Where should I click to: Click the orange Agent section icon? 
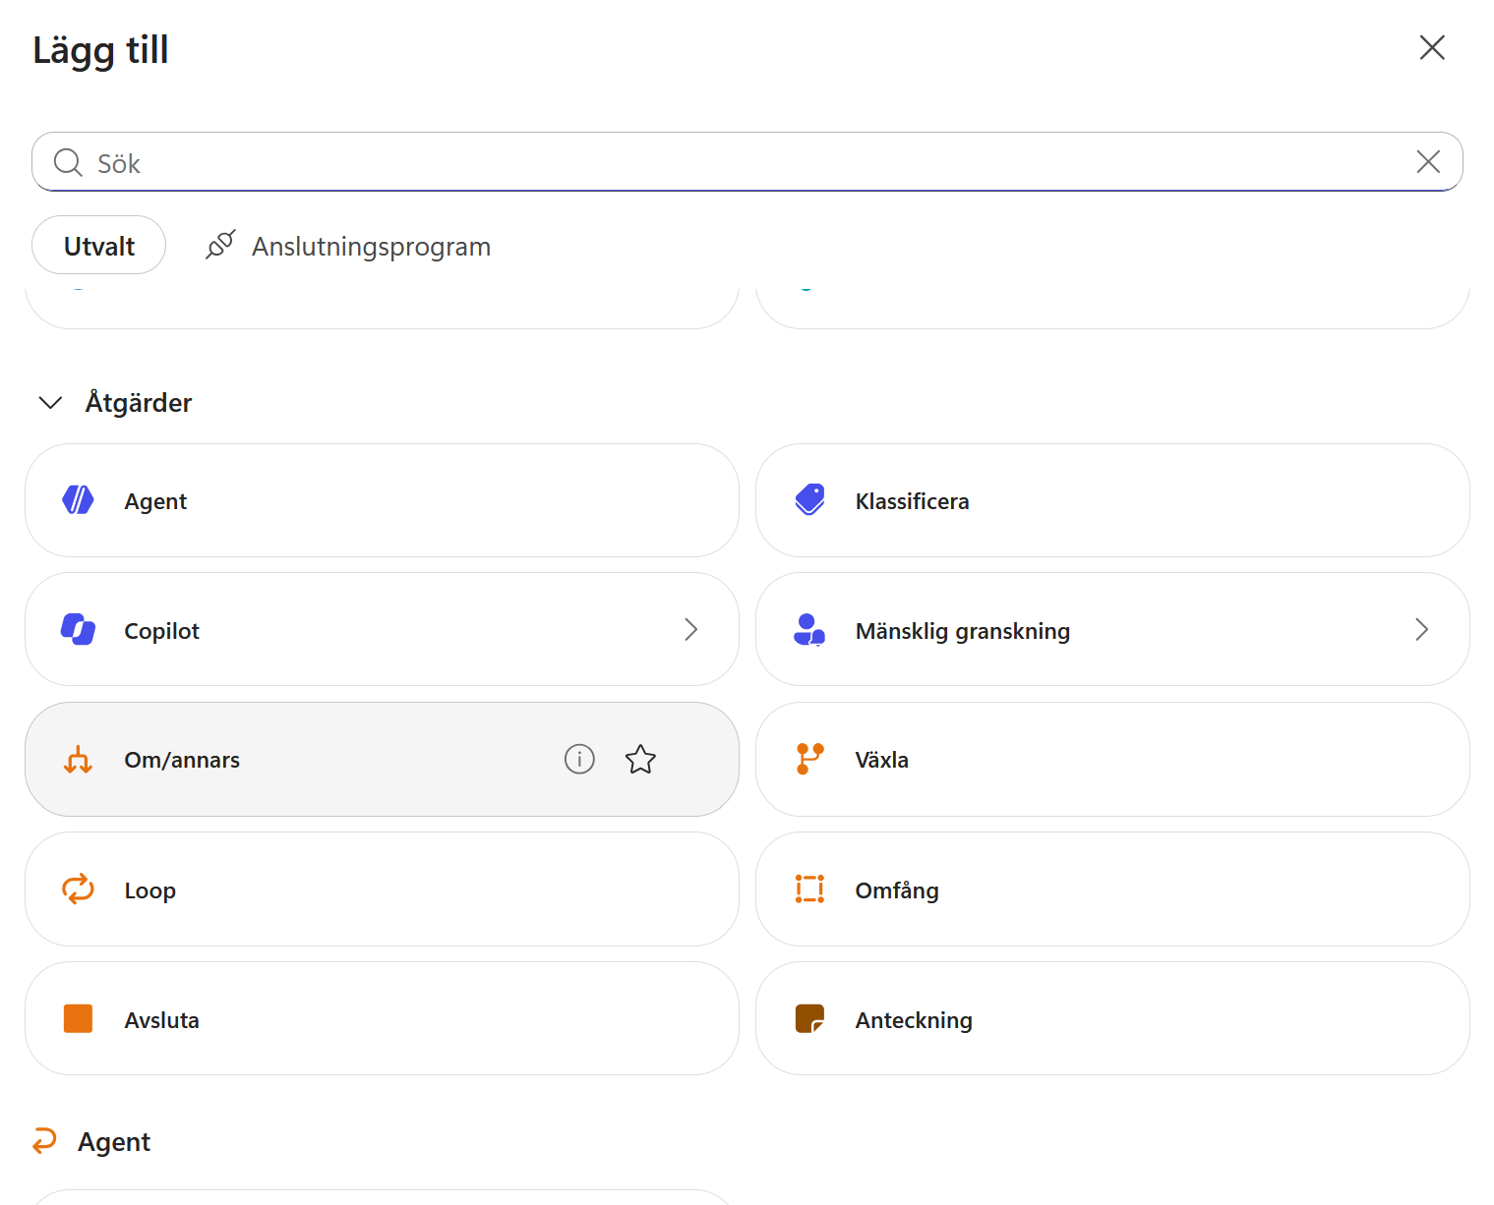point(44,1141)
